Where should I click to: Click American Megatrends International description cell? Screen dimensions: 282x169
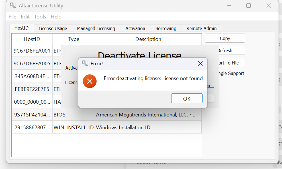pos(148,114)
